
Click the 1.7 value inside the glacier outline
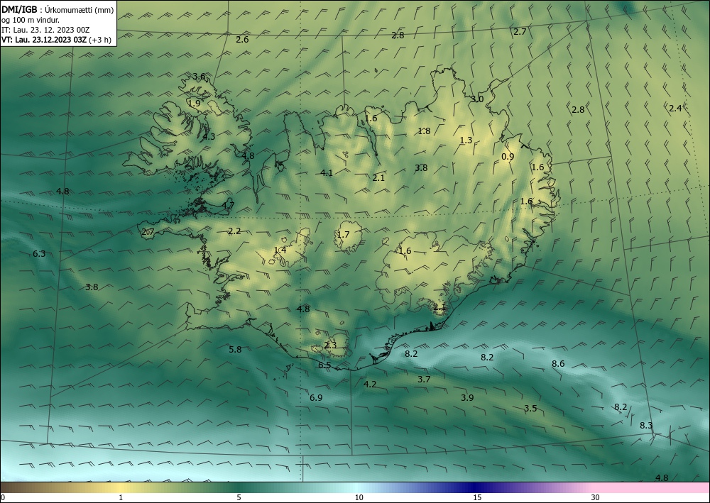[x=343, y=234]
